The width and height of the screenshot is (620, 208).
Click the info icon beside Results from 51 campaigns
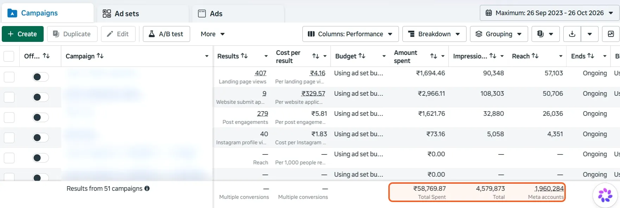pos(147,189)
